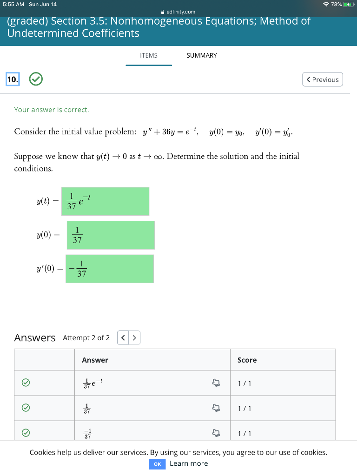Image resolution: width=357 pixels, height=476 pixels.
Task: Open the Learn more link about cookies
Action: point(188,463)
